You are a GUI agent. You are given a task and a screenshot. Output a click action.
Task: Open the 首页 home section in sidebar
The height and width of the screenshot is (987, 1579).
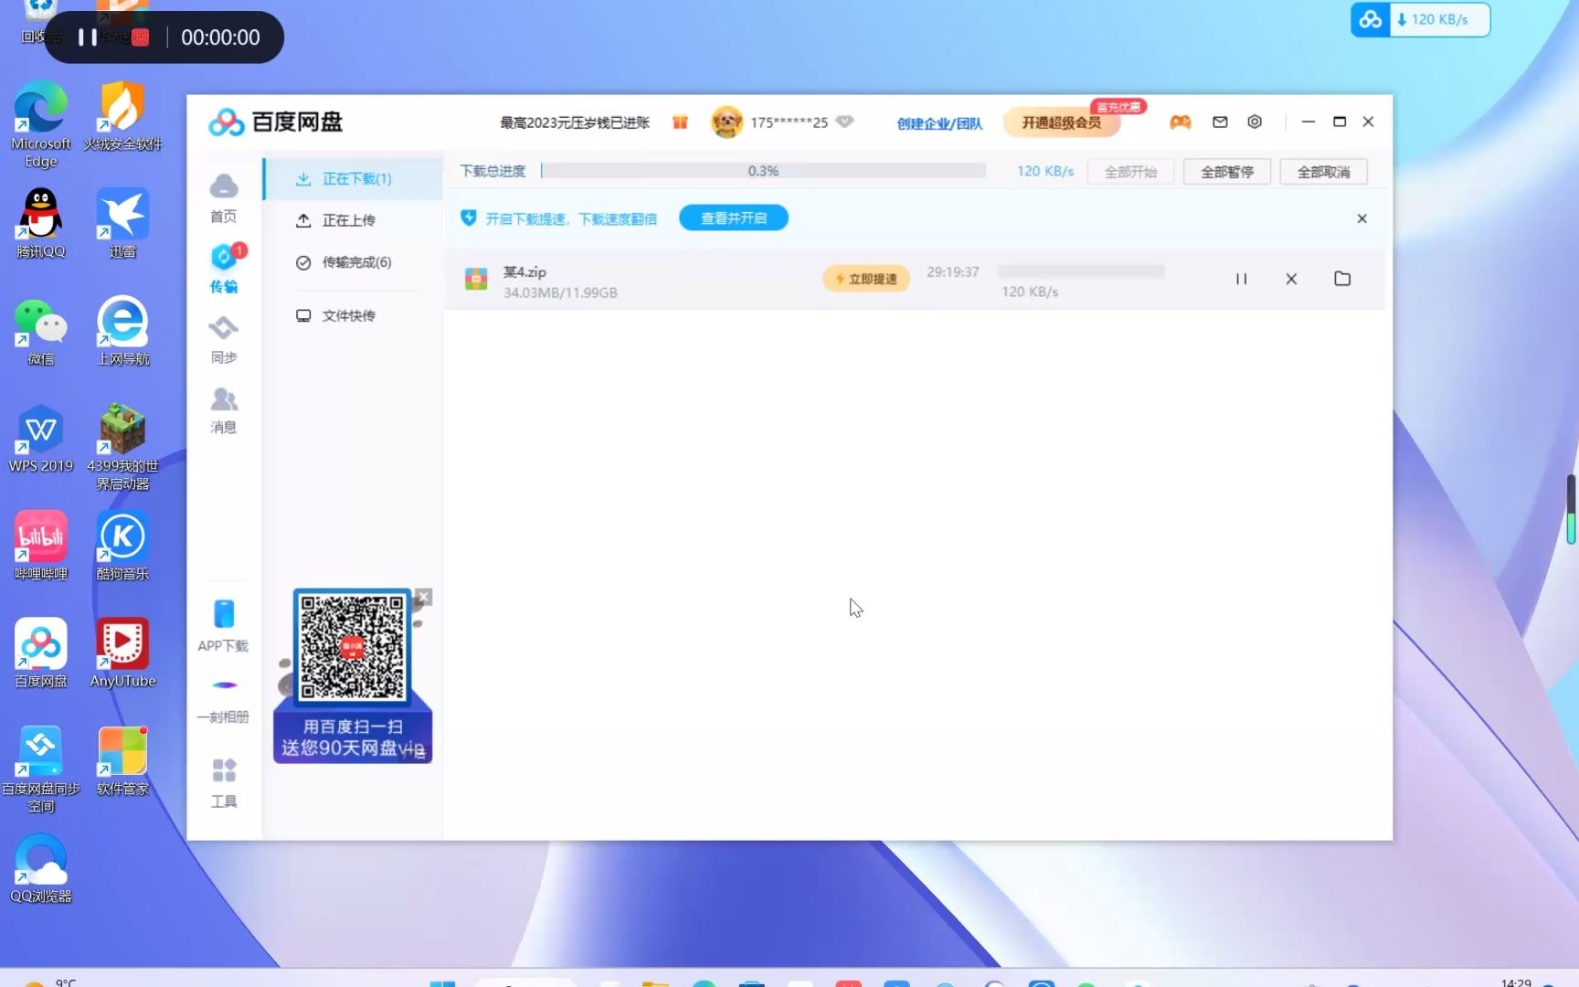[x=223, y=196]
